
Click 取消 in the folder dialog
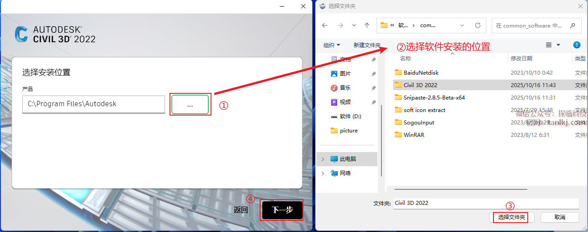560,217
